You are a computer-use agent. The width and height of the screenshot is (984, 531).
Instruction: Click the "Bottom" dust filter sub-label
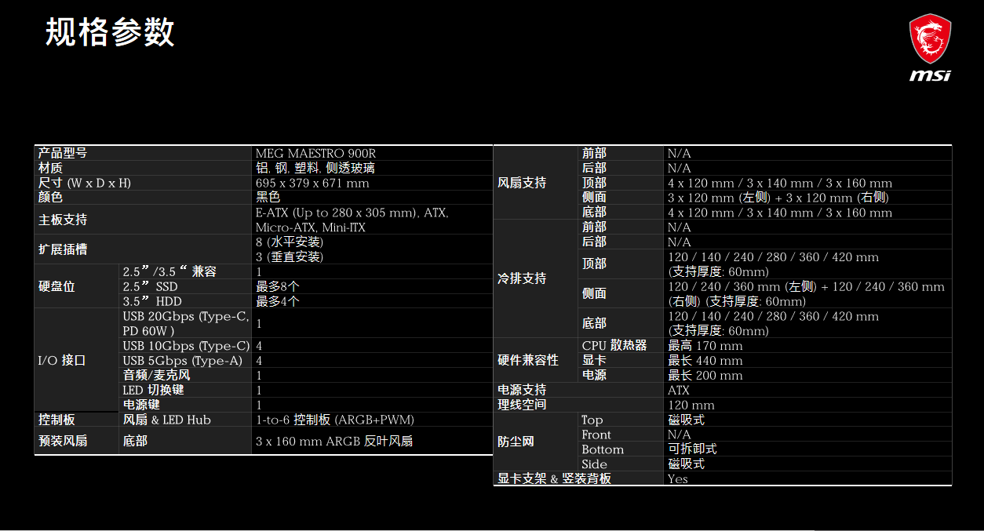coord(603,449)
